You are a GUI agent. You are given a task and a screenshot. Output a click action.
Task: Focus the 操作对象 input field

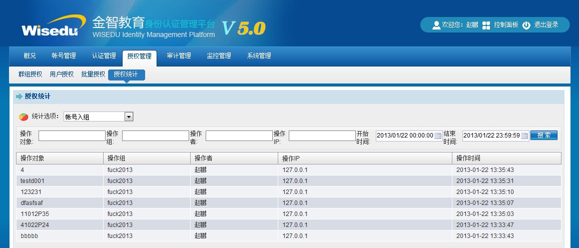pos(72,136)
